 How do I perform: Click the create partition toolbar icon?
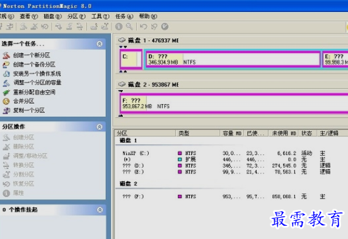pos(23,26)
